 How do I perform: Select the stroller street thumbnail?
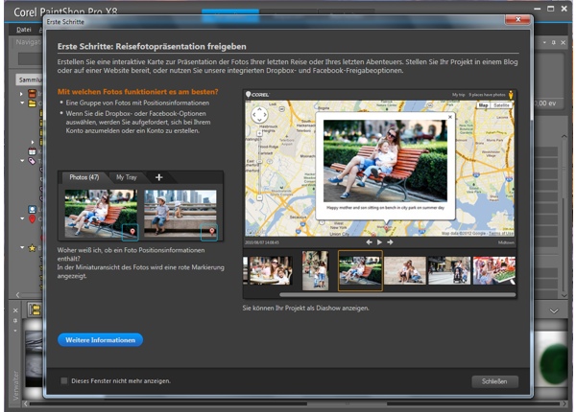pyautogui.click(x=449, y=270)
